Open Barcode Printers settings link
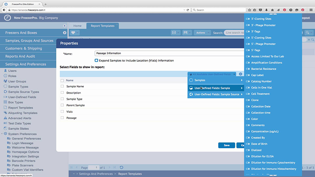Image resolution: width=315 pixels, height=177 pixels. tap(24, 161)
